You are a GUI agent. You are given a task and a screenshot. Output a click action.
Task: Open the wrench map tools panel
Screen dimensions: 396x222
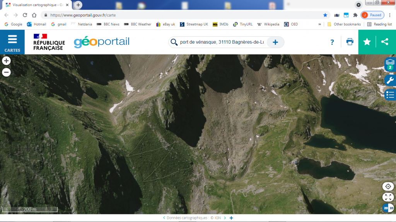(390, 80)
